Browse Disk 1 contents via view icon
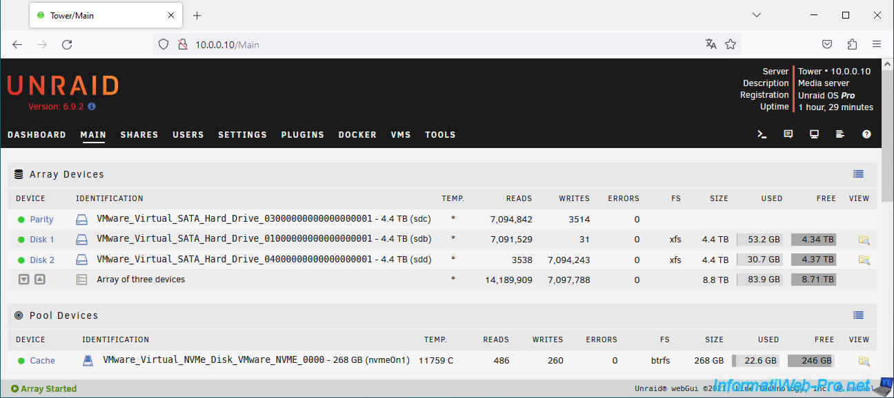Screen dimensions: 894x398 pos(864,240)
